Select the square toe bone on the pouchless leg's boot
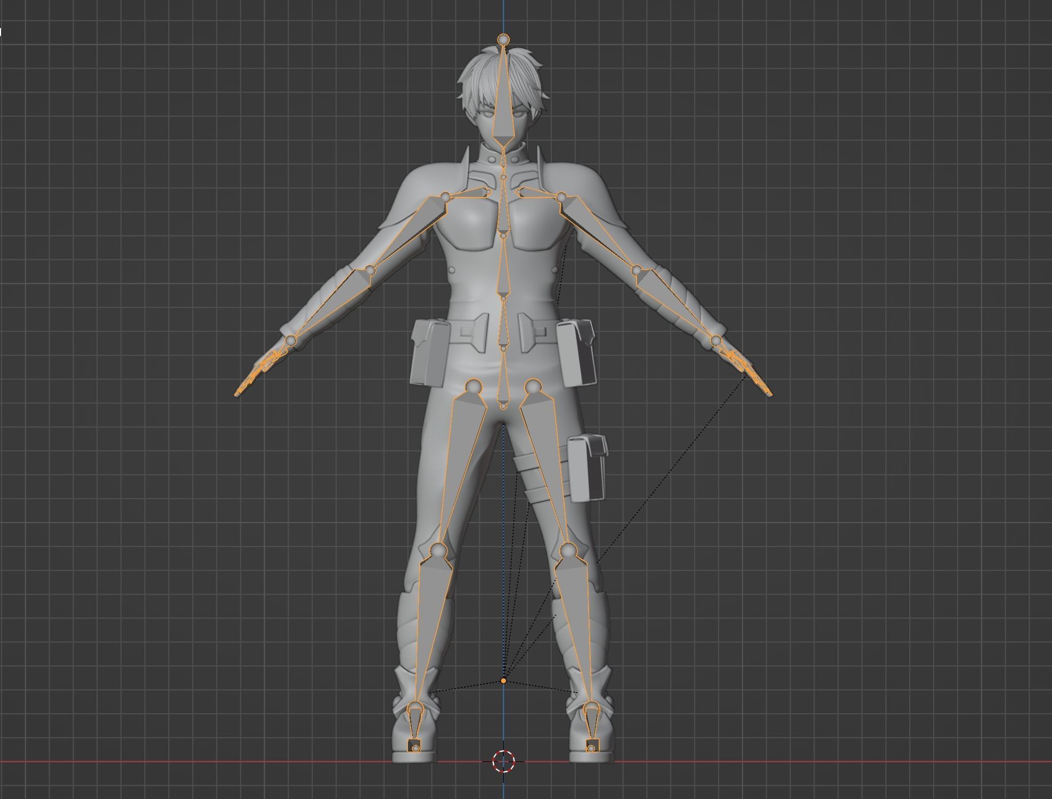 [x=414, y=745]
